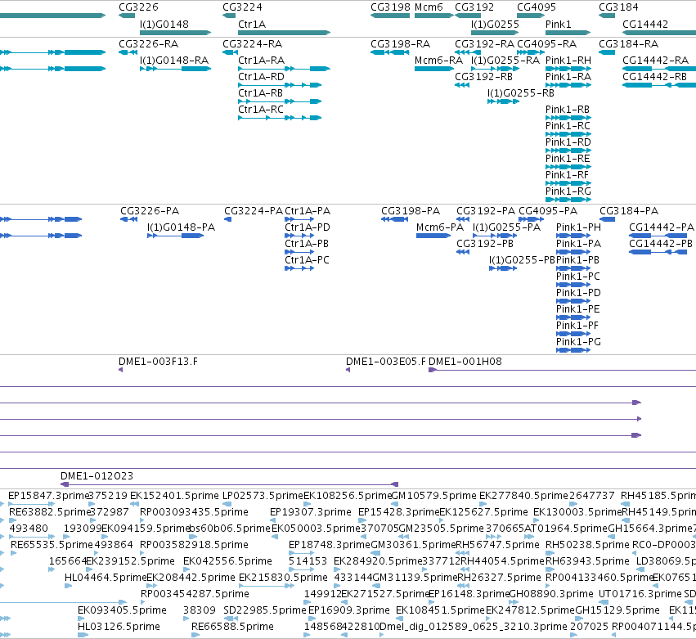Screen dimensions: 696x639
Task: Click EST RP003454287.5prime label
Action: pos(195,593)
